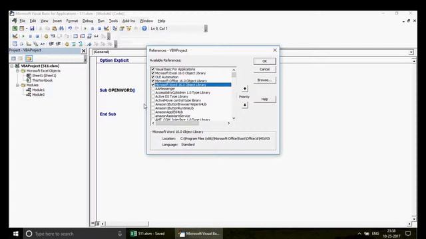Uncheck Microsoft Excel 16.0 Object Library checkbox
Image resolution: width=426 pixels, height=239 pixels.
tap(152, 73)
